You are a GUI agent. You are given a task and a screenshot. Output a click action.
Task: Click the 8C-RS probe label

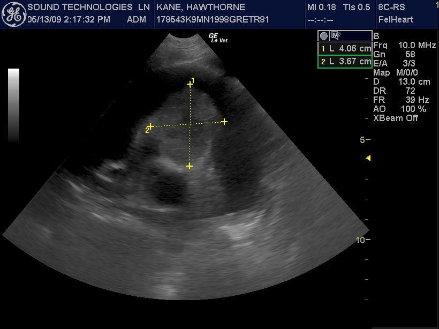tap(391, 8)
